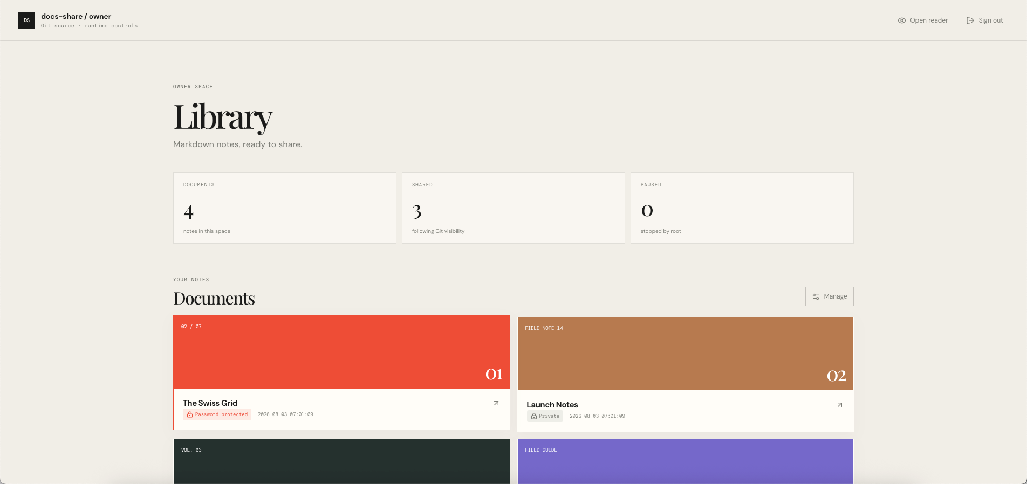This screenshot has height=484, width=1027.
Task: Sign out of the owner account
Action: tap(984, 20)
